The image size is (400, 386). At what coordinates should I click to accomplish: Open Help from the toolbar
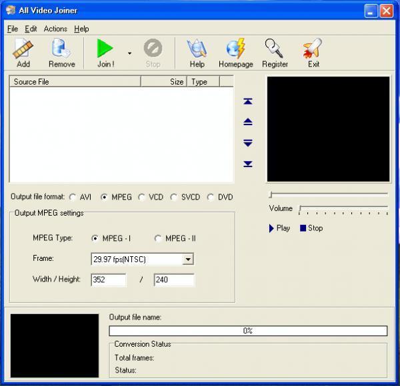[197, 53]
